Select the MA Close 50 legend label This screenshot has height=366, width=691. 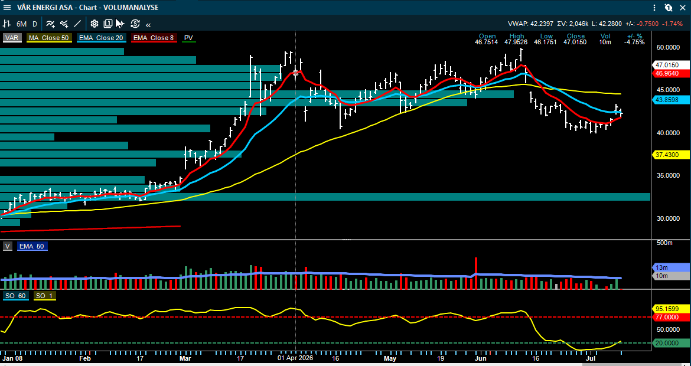pyautogui.click(x=49, y=38)
